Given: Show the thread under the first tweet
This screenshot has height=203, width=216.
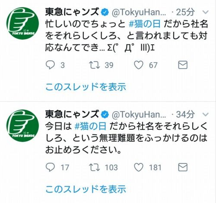Looking at the screenshot, I should pos(86,87).
